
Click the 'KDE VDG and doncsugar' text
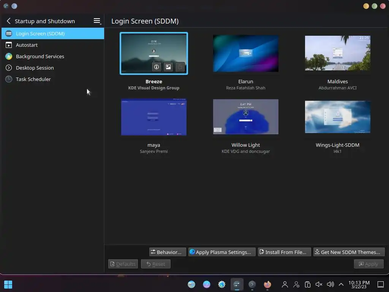(246, 151)
